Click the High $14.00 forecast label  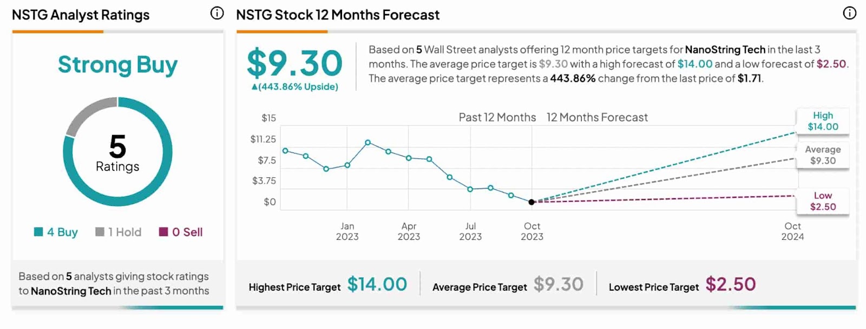click(x=823, y=121)
